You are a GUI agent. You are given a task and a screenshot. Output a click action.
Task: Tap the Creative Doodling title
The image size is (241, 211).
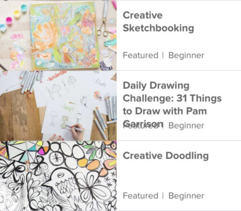(166, 156)
